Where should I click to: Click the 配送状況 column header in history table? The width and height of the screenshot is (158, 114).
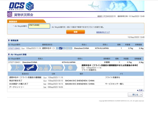(x=25, y=74)
